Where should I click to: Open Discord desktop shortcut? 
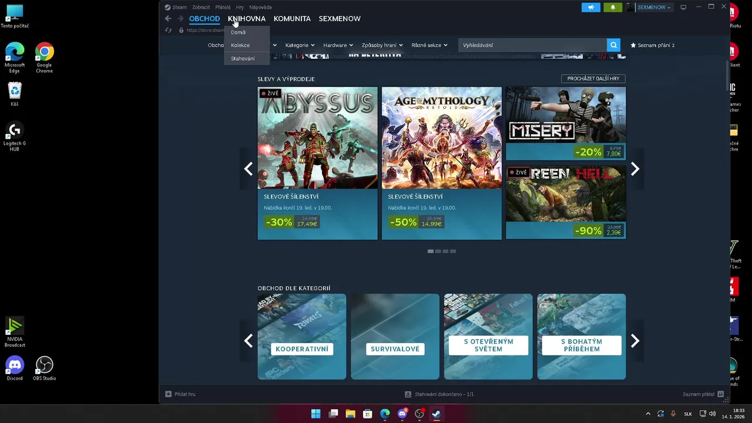(x=15, y=368)
